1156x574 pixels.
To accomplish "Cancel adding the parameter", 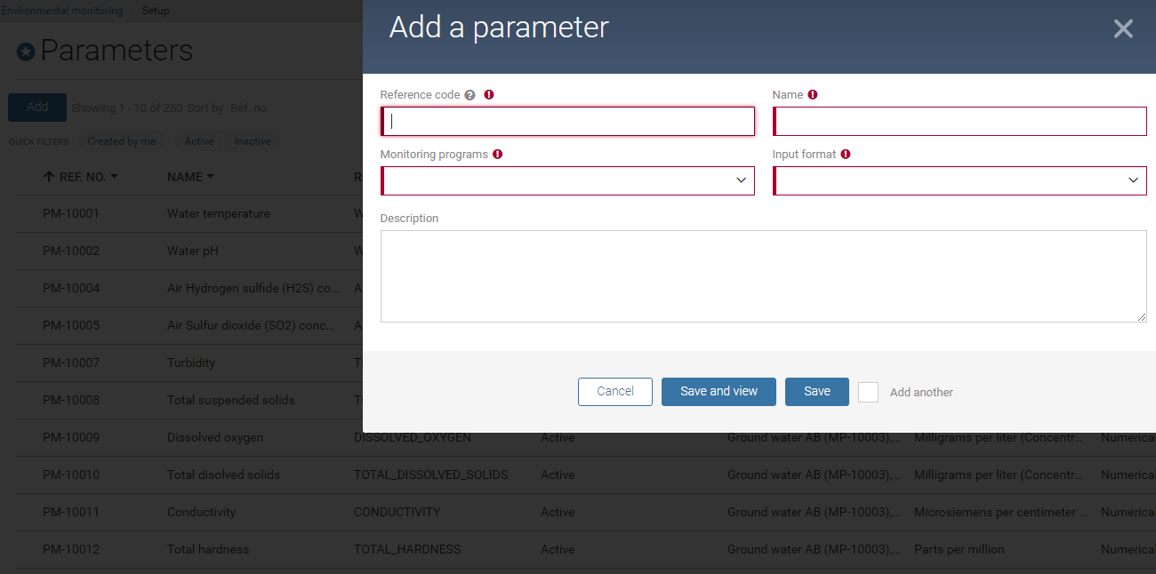I will pos(615,392).
